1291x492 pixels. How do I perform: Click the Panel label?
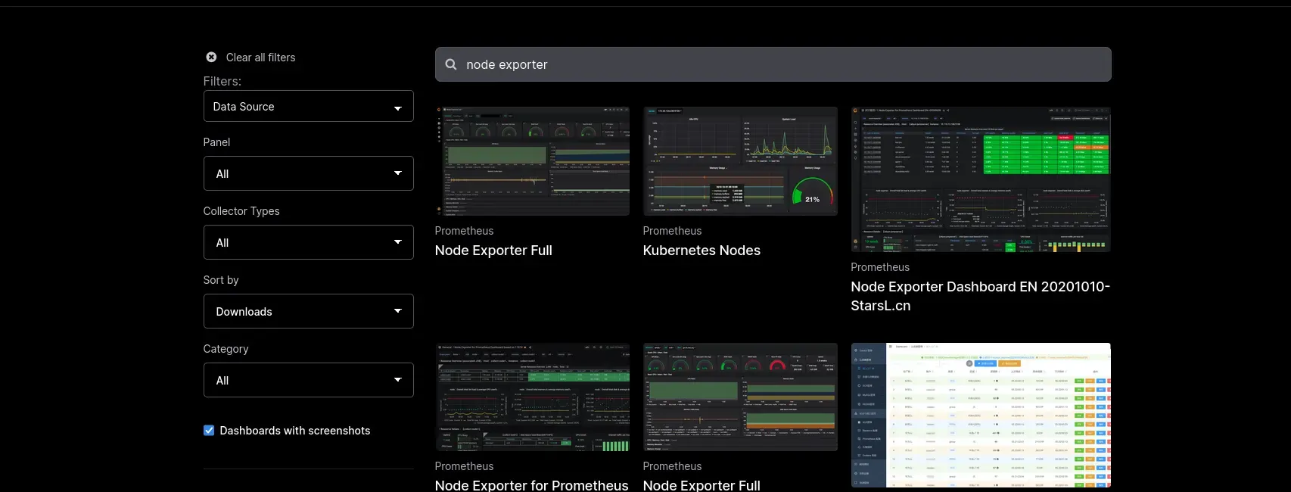(x=216, y=142)
